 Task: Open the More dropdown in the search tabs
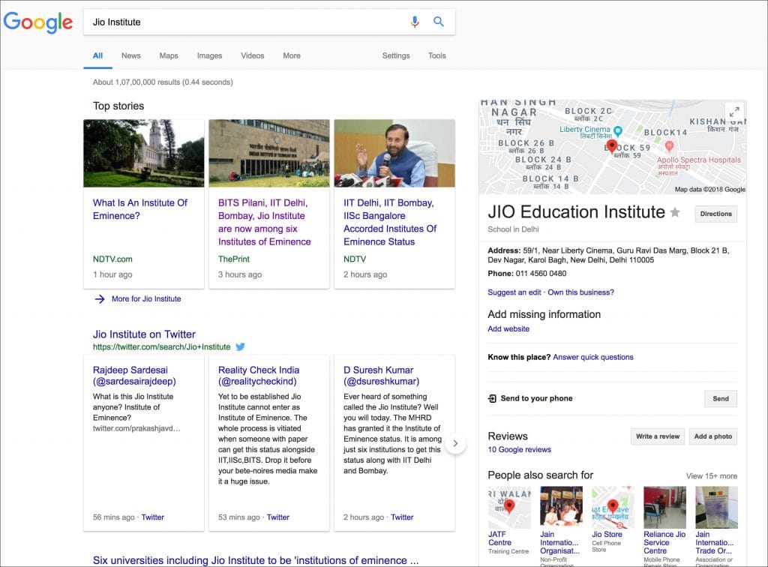tap(291, 55)
